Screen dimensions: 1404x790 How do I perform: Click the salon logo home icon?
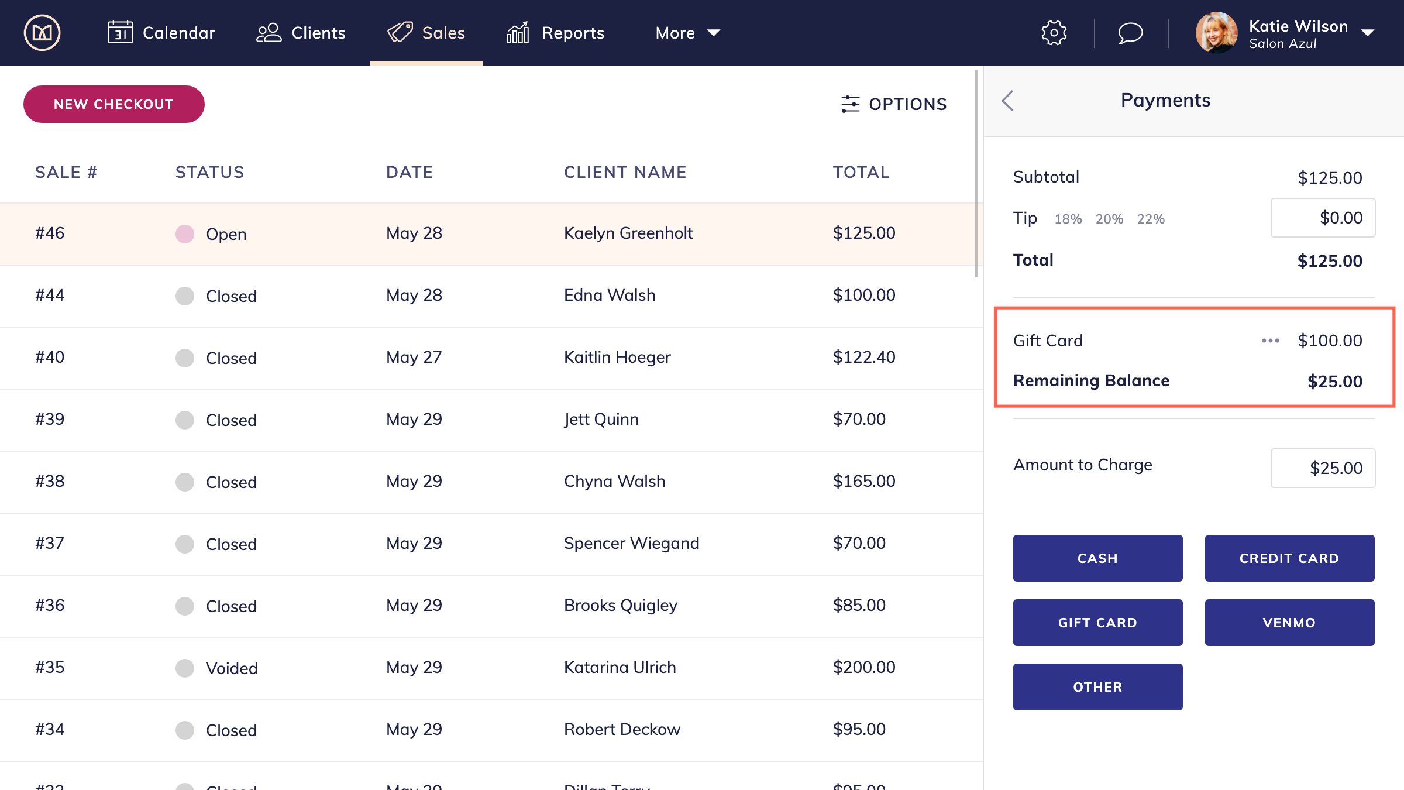coord(42,33)
